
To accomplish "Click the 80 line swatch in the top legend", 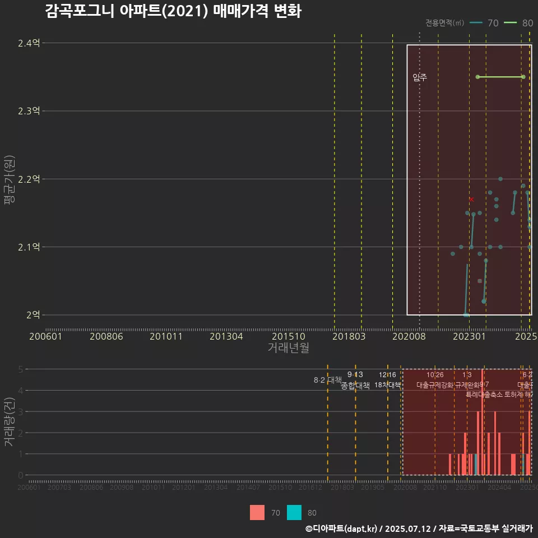I will coord(510,23).
